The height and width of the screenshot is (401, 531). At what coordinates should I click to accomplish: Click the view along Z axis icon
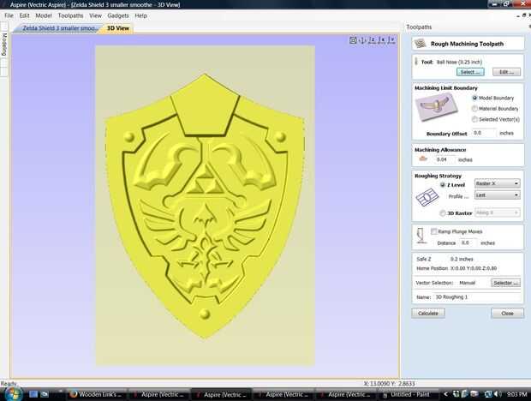[x=373, y=40]
